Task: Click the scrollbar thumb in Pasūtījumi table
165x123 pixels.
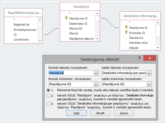Action: click(97, 19)
